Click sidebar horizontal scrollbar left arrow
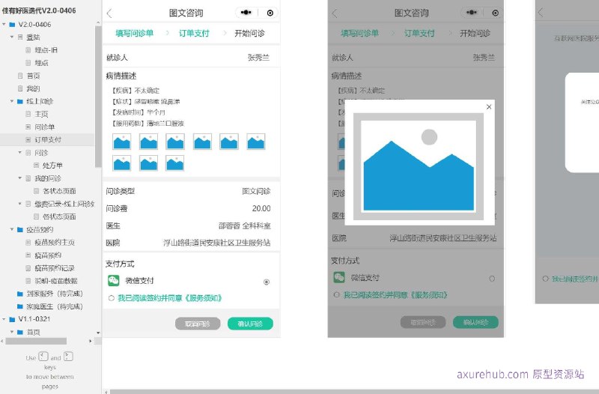 click(2, 341)
